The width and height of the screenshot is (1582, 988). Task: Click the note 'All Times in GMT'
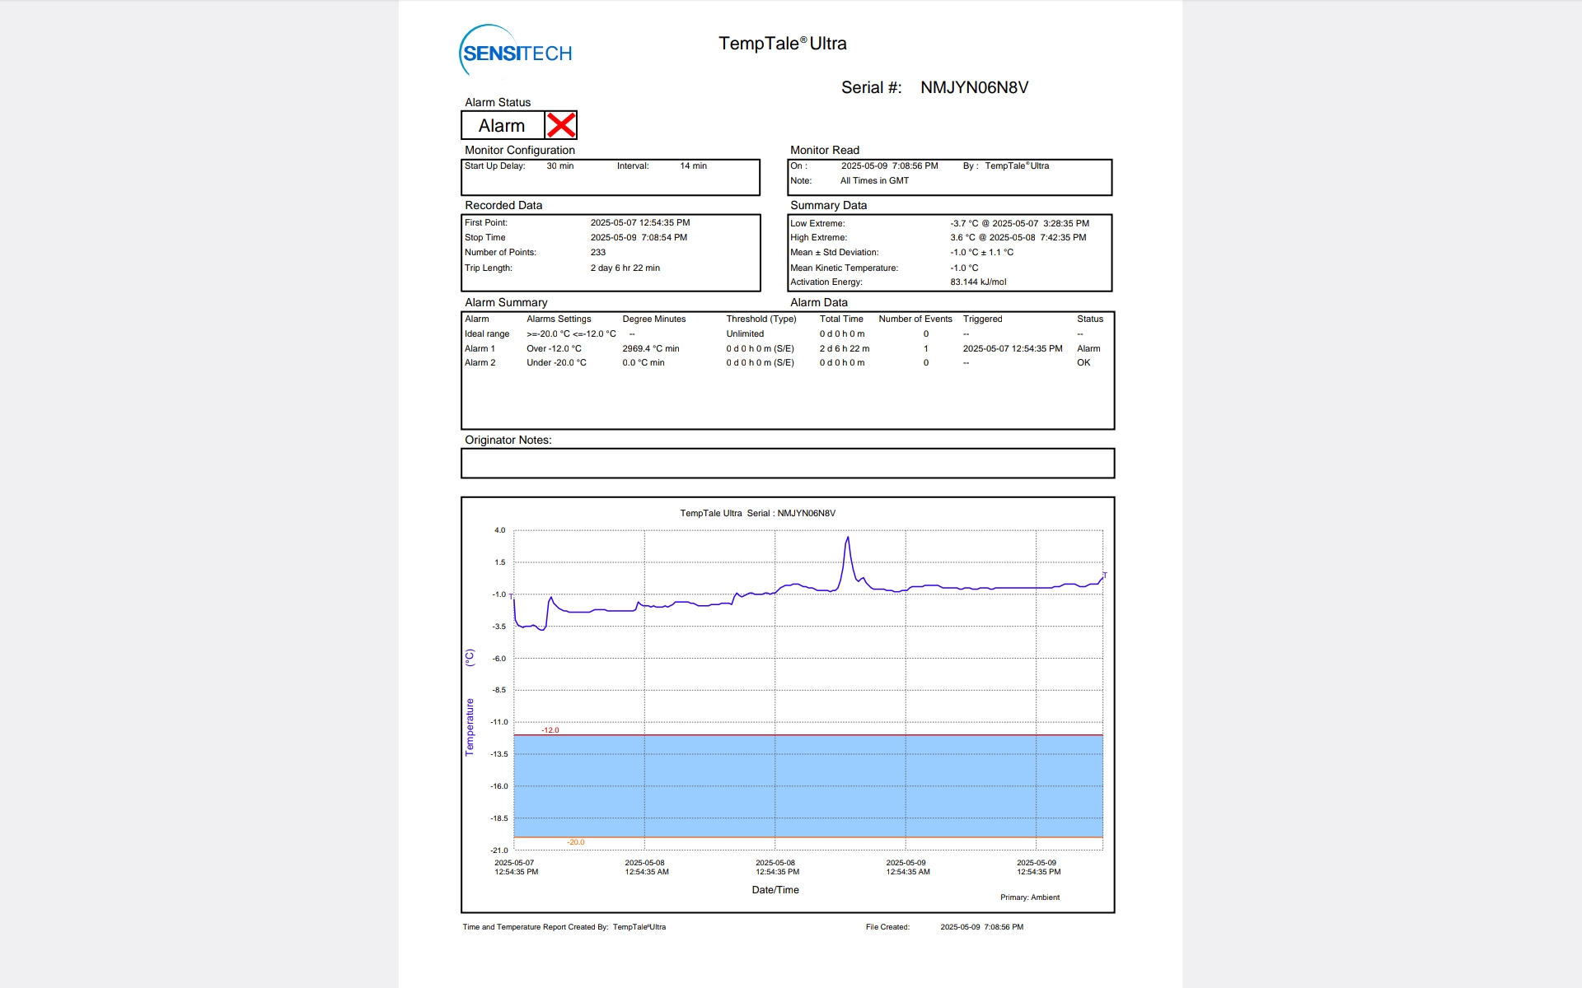click(x=874, y=181)
